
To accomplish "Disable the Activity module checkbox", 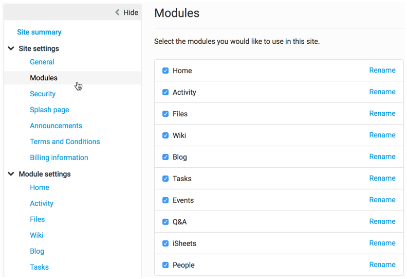I will tap(165, 92).
